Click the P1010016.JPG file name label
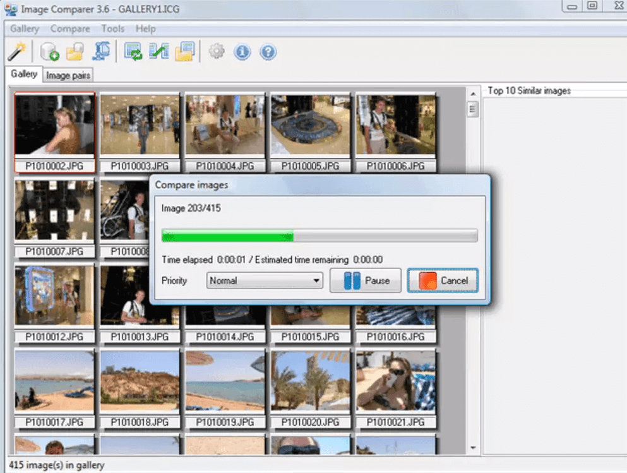The height and width of the screenshot is (473, 627). (395, 337)
